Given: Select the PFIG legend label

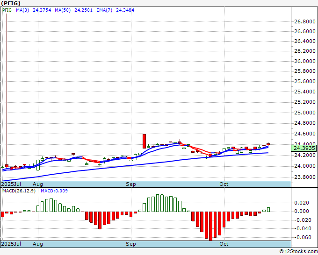Looking at the screenshot, I should [x=7, y=10].
